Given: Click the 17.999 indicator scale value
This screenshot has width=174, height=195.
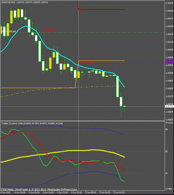Looking at the screenshot, I should pos(169,189).
